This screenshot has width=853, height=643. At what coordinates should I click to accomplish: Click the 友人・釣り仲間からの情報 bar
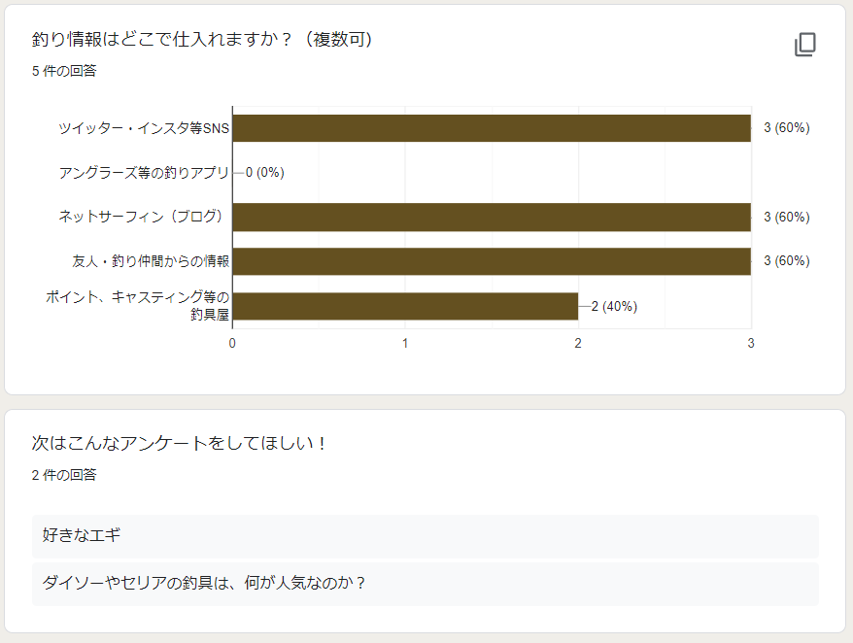pos(491,261)
